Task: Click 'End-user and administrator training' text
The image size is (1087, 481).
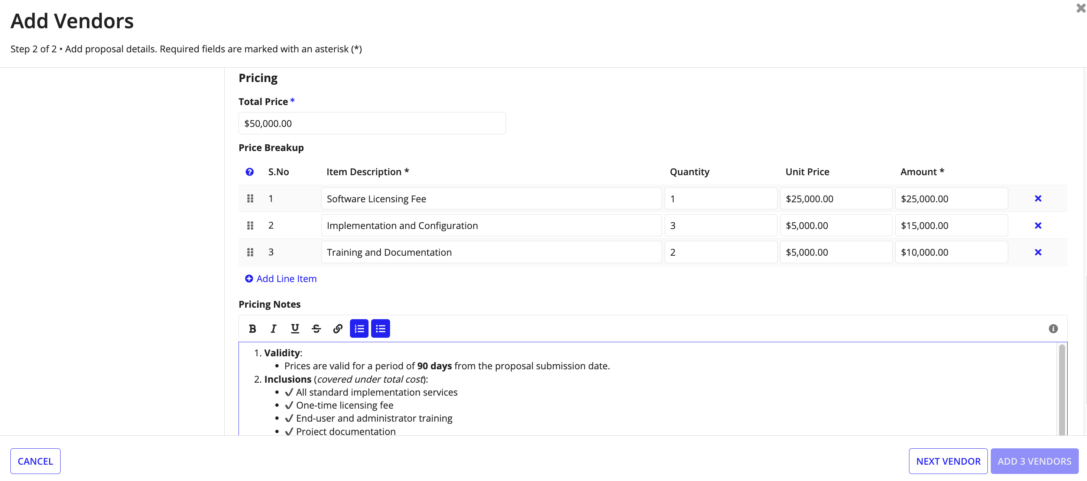Action: pos(374,419)
